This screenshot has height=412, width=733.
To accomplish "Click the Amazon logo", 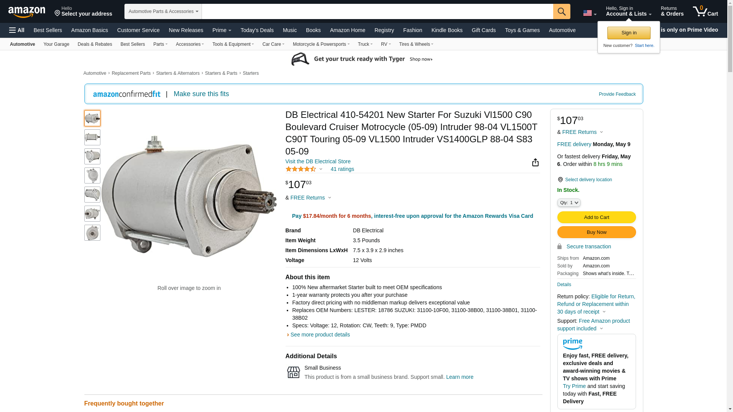I will point(27,12).
